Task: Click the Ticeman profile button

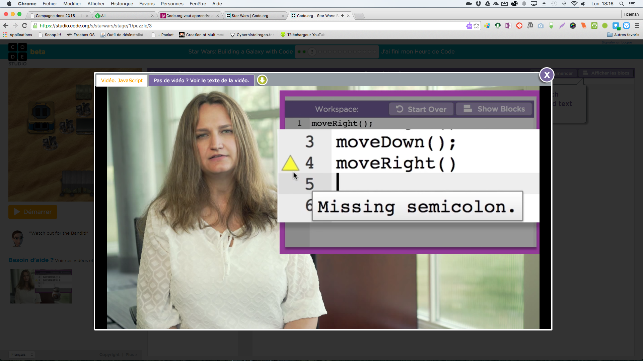Action: [631, 14]
